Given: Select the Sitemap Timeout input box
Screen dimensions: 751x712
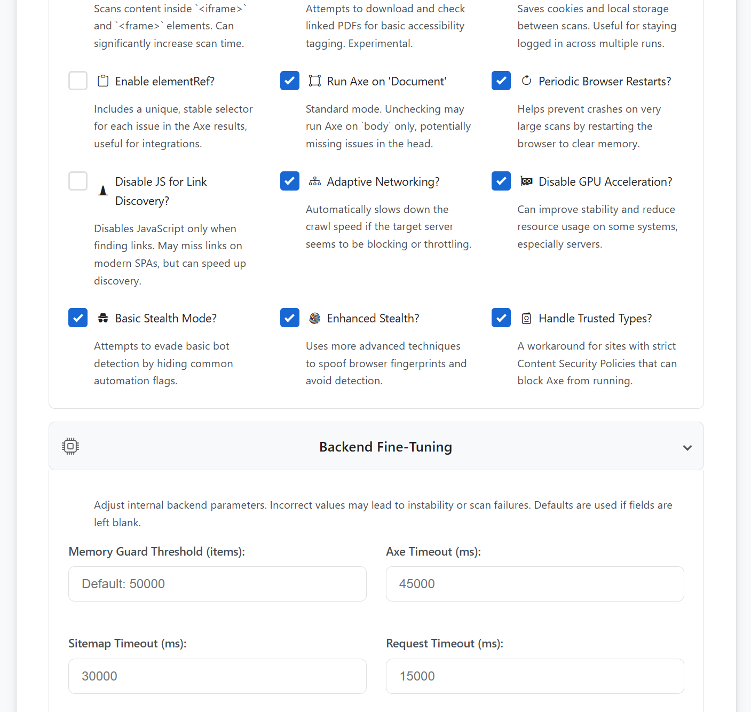Looking at the screenshot, I should 217,676.
